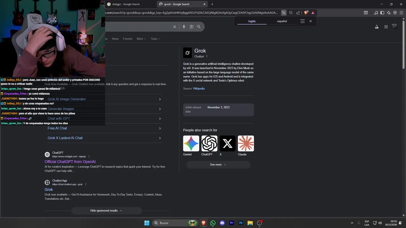The image size is (406, 228).
Task: Open WhatsApp from taskbar
Action: pyautogui.click(x=213, y=223)
